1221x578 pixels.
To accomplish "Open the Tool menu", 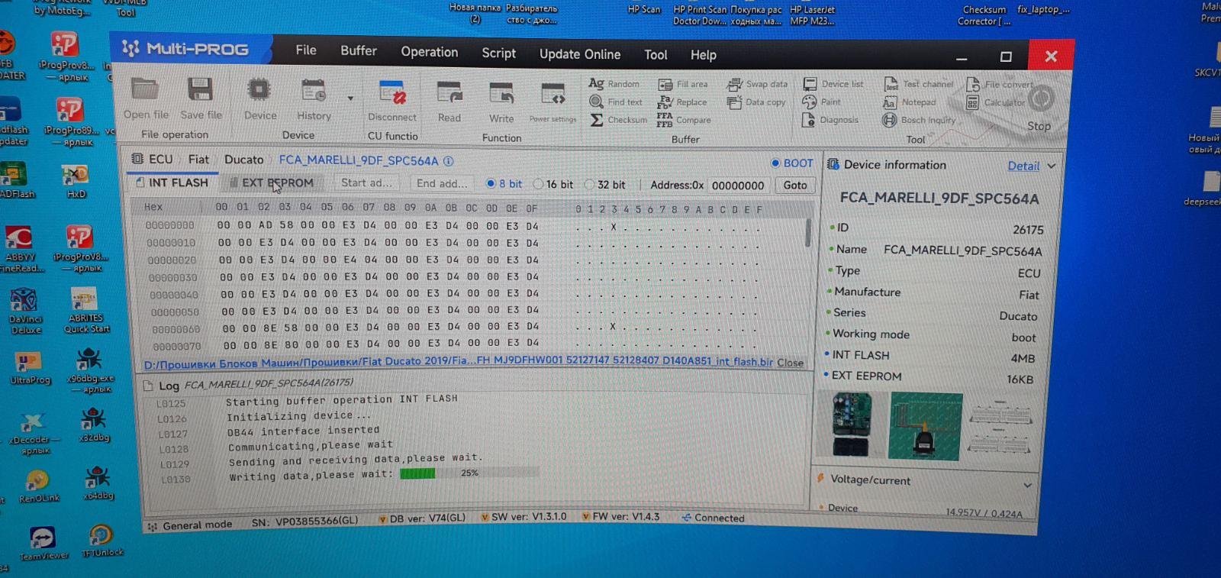I will pos(656,55).
